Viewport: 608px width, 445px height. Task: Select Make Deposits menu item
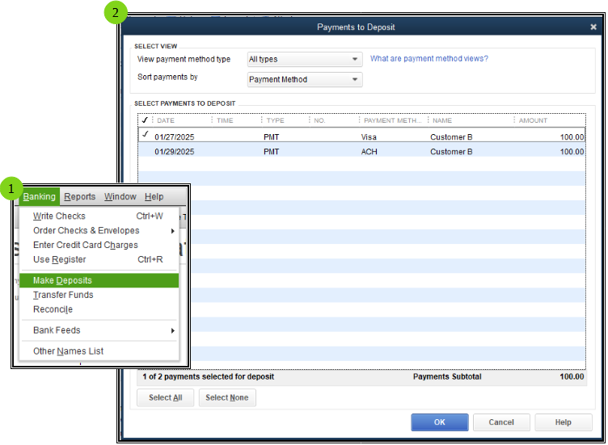click(99, 280)
